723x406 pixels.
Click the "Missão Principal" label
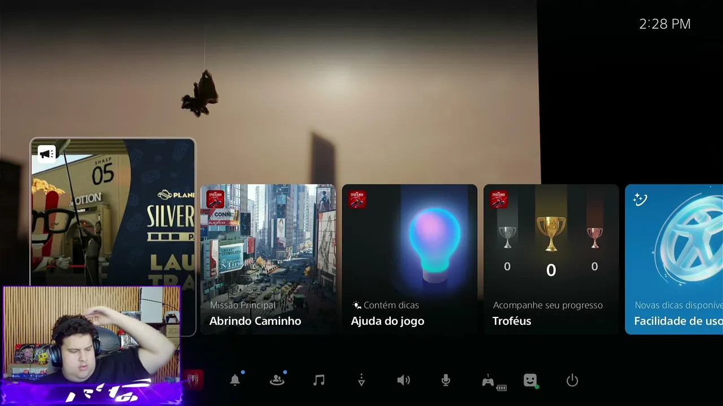(x=243, y=305)
